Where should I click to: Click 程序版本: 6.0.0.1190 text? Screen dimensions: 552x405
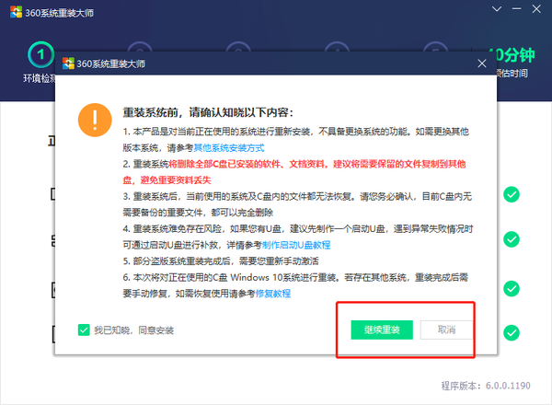[486, 386]
